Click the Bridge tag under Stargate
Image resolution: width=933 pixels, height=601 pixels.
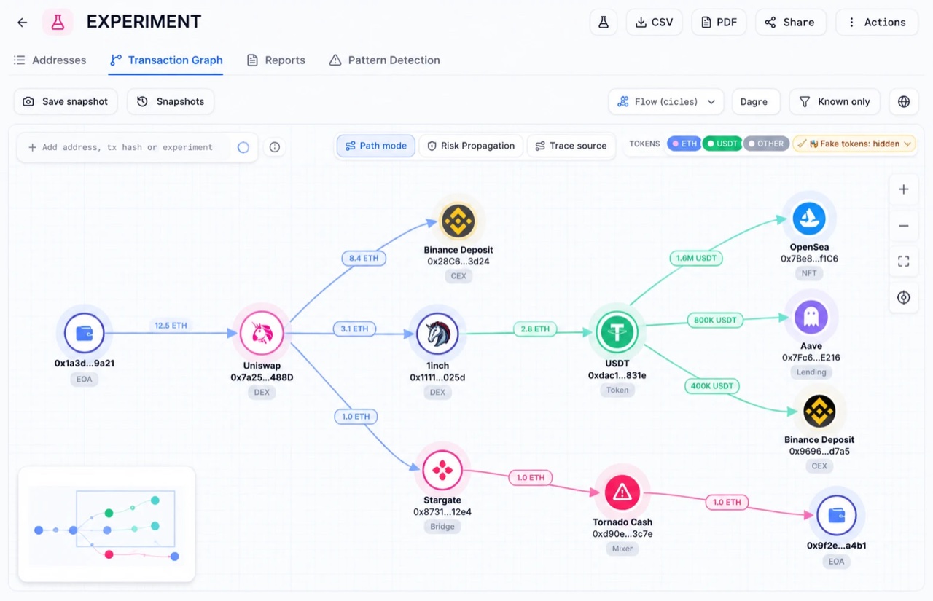[x=442, y=527]
